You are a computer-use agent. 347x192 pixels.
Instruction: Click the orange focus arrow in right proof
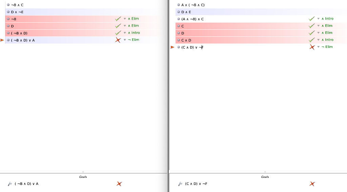point(172,47)
